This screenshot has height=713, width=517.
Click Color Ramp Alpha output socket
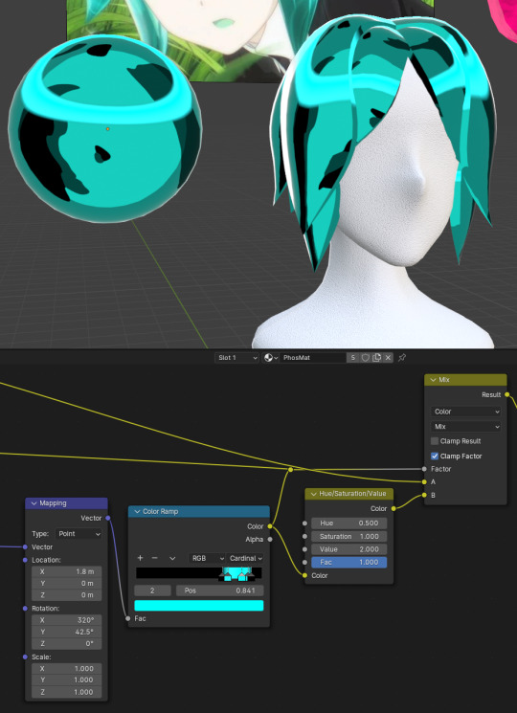point(270,540)
